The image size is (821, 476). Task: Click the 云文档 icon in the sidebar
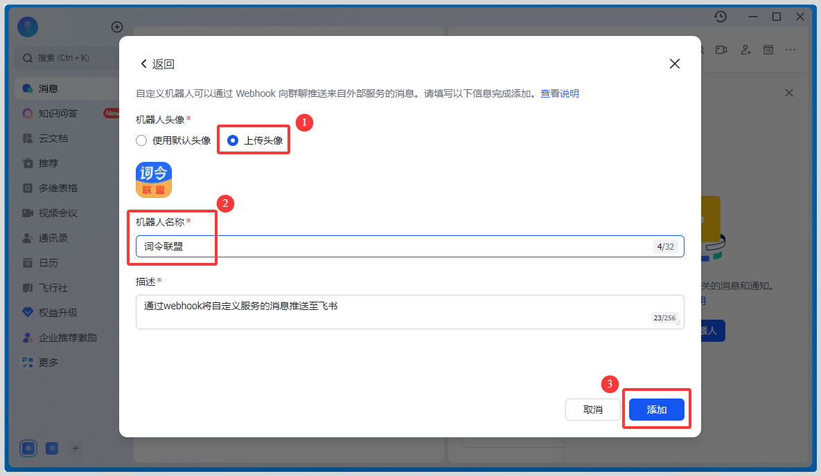click(28, 138)
